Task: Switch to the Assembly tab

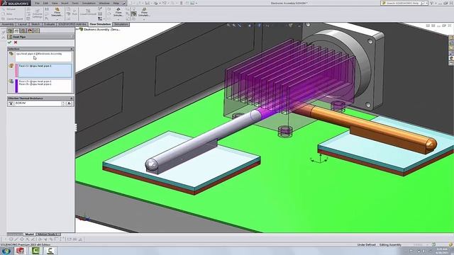Action: coord(8,24)
